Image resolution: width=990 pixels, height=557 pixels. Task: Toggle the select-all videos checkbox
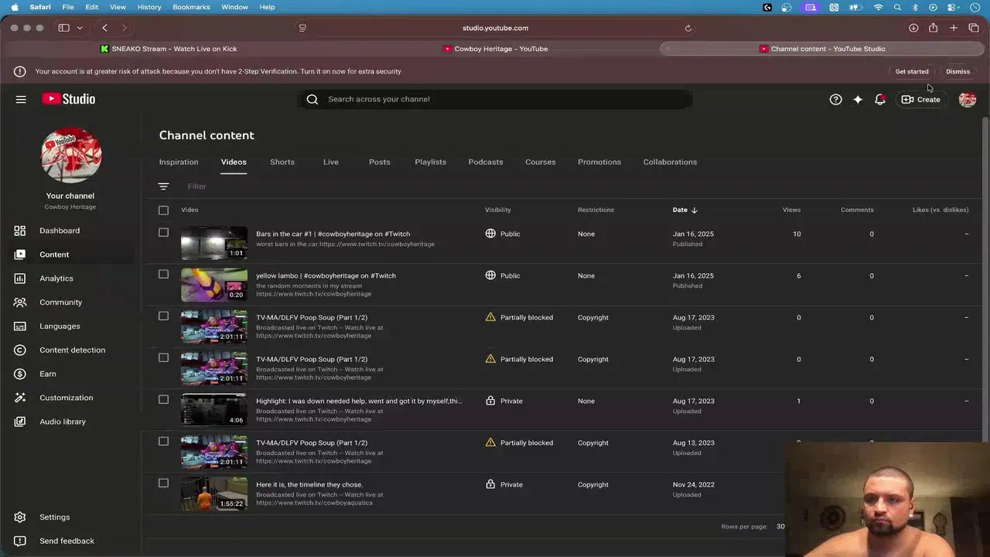tap(163, 210)
